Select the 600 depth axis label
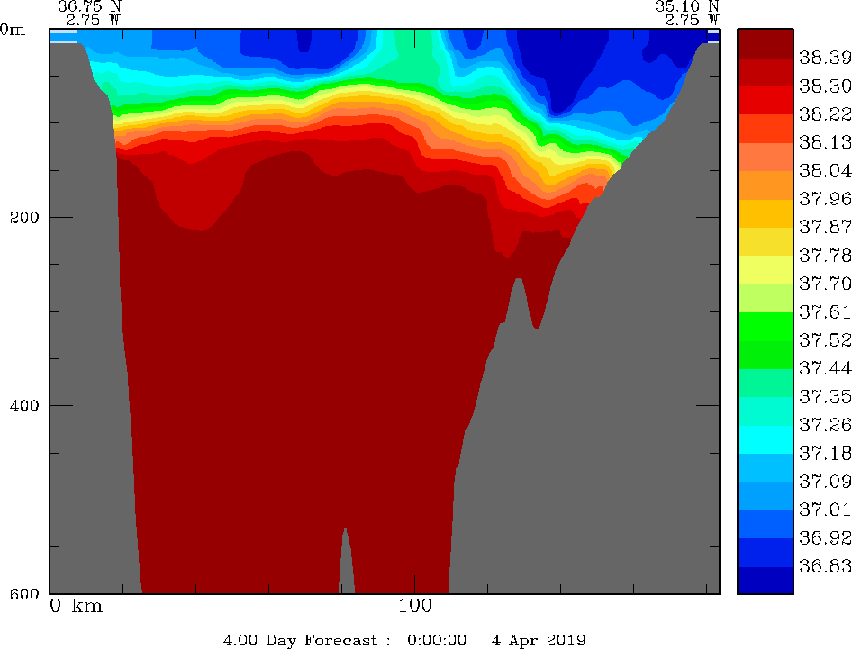The height and width of the screenshot is (649, 852). coord(24,593)
